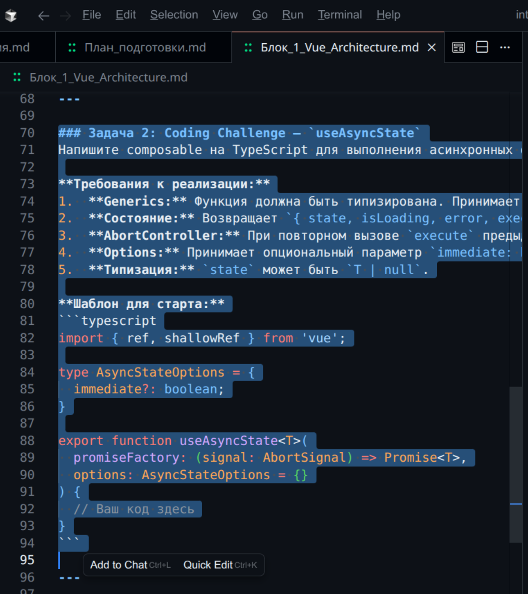Open the View menu
The width and height of the screenshot is (528, 594).
pos(225,15)
